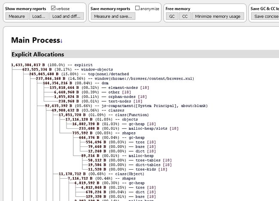
Task: Select the 79,640 B base row
Action: [122, 147]
